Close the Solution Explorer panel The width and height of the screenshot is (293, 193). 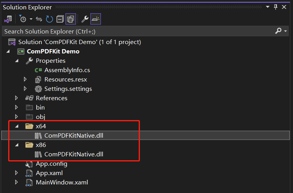pyautogui.click(x=284, y=7)
